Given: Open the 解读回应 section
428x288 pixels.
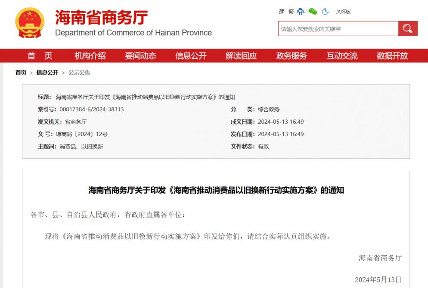Looking at the screenshot, I should click(x=240, y=56).
